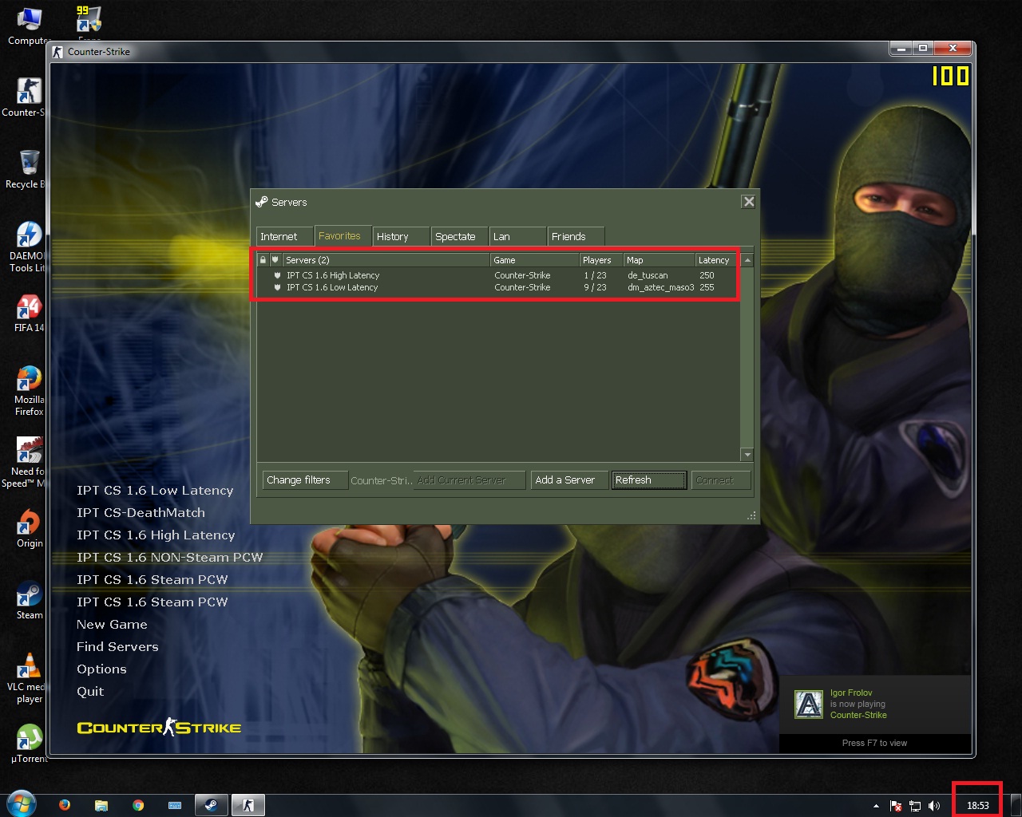Click the Show desktop button
Screen dimensions: 1022x817
pos(1016,805)
